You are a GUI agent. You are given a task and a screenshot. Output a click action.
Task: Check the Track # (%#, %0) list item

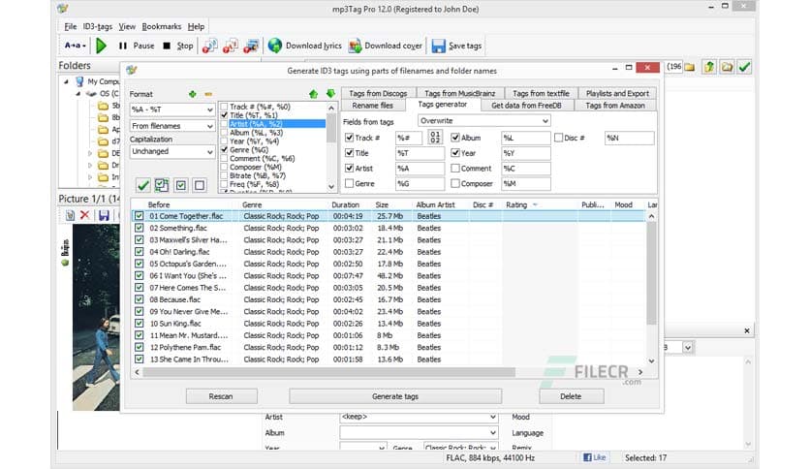(x=224, y=107)
